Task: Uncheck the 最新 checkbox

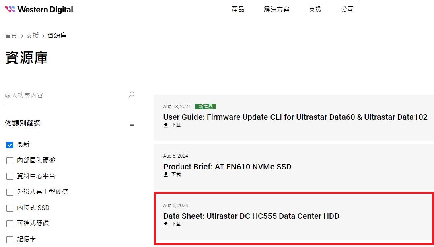Action: pyautogui.click(x=10, y=145)
